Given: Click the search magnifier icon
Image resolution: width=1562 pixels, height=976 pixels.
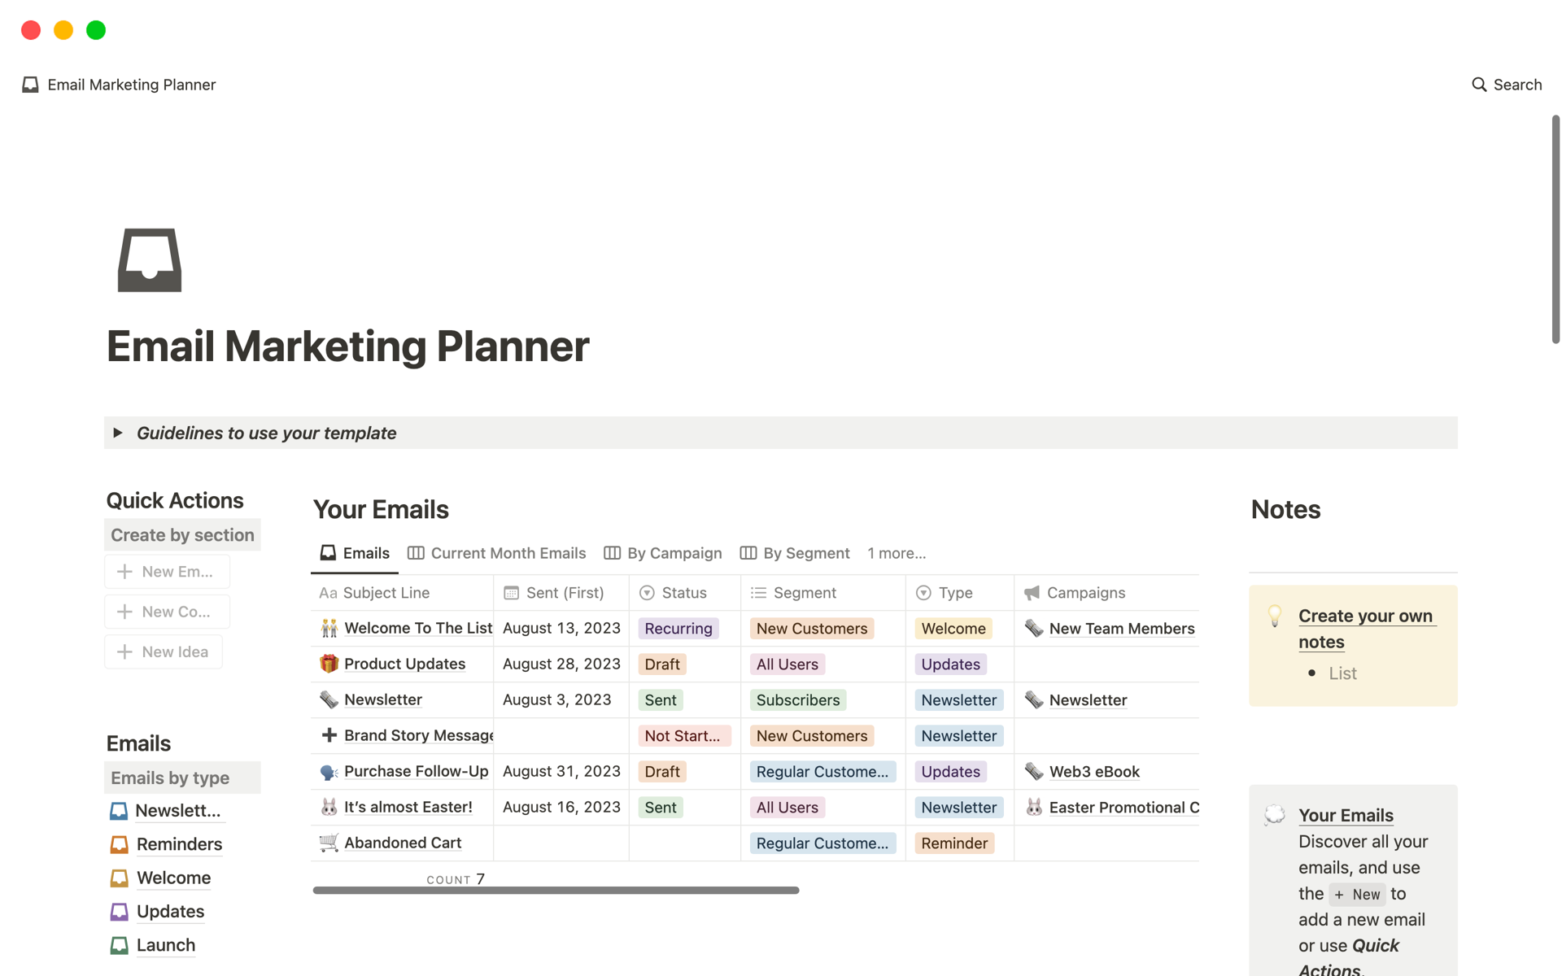Looking at the screenshot, I should (1479, 85).
